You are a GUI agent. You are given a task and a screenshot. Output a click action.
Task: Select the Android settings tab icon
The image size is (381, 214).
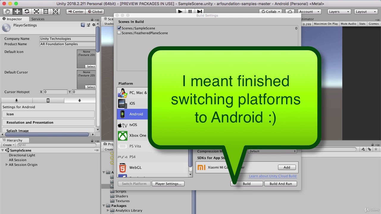pos(79,101)
